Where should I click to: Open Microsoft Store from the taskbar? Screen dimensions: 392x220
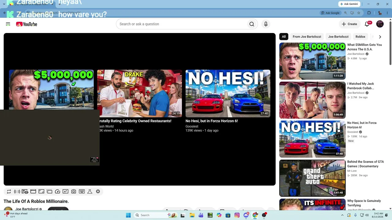[x=228, y=215]
